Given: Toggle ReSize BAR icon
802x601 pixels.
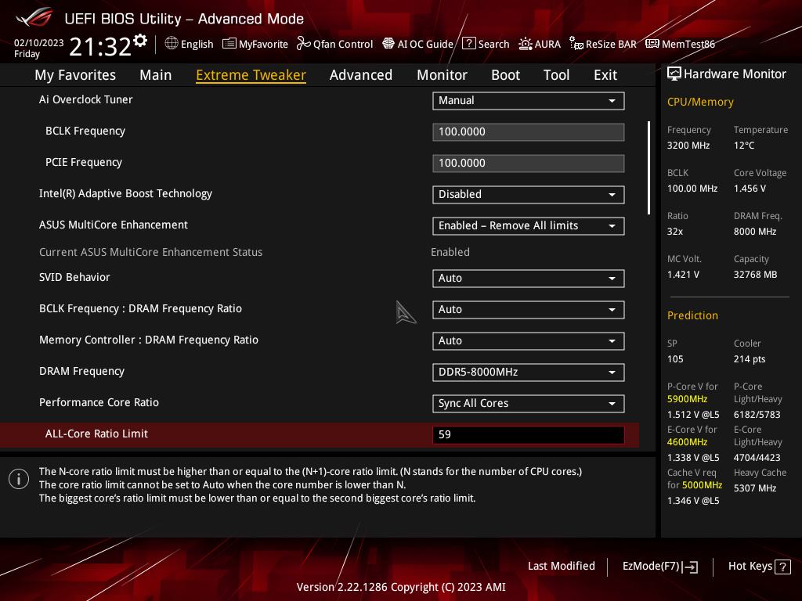Looking at the screenshot, I should [x=576, y=44].
